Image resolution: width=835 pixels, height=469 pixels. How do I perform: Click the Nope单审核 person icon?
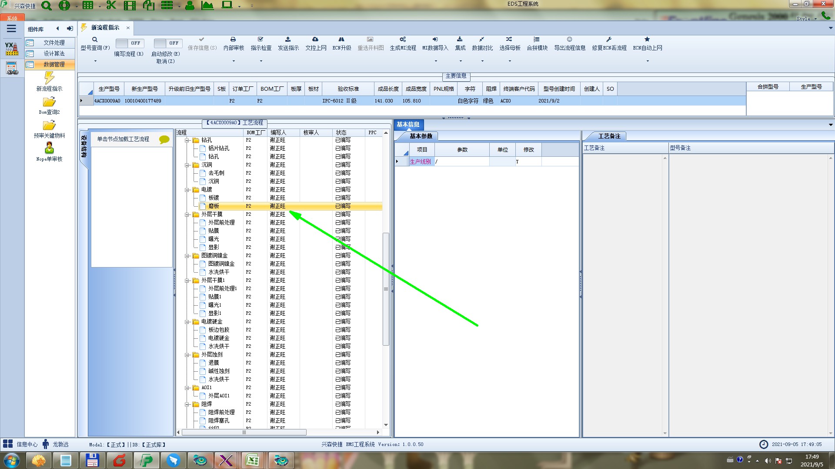49,148
